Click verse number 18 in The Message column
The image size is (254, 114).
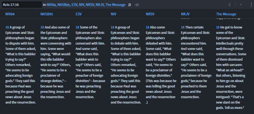tap(218, 27)
